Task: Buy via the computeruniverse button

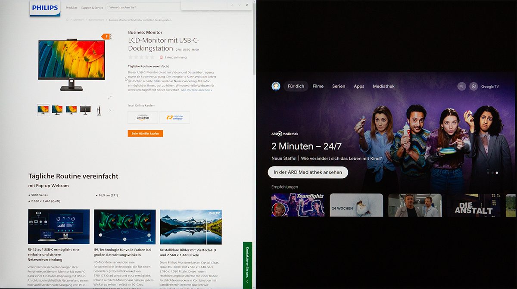Action: [x=174, y=118]
